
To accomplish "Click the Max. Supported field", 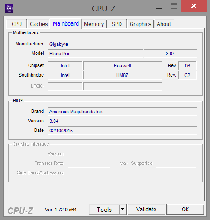I will [176, 163].
